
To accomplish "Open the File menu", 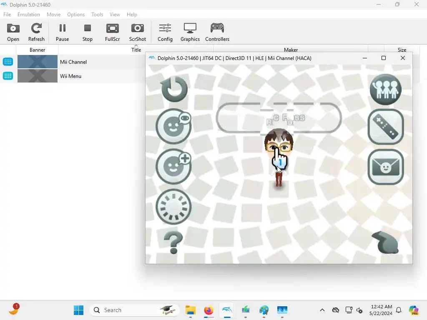I will (x=7, y=15).
